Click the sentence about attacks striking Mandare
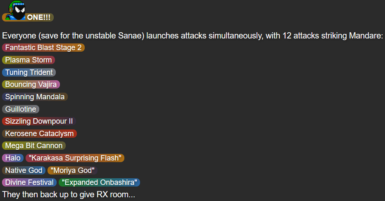The height and width of the screenshot is (201, 385). pyautogui.click(x=192, y=36)
